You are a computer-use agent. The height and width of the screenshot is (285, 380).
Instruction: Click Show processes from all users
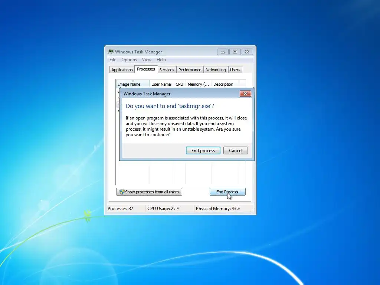(x=149, y=192)
